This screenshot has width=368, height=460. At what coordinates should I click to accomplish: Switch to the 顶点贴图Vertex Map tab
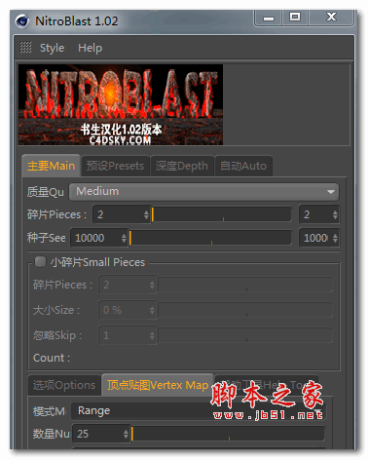(158, 385)
